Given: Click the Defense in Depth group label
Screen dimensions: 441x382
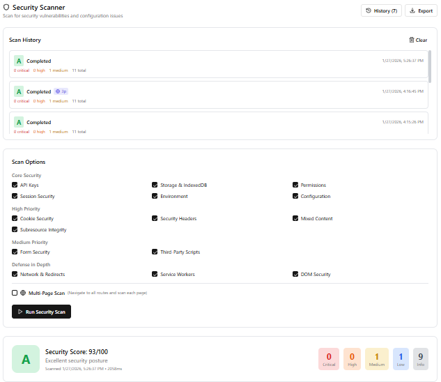Looking at the screenshot, I should click(31, 265).
